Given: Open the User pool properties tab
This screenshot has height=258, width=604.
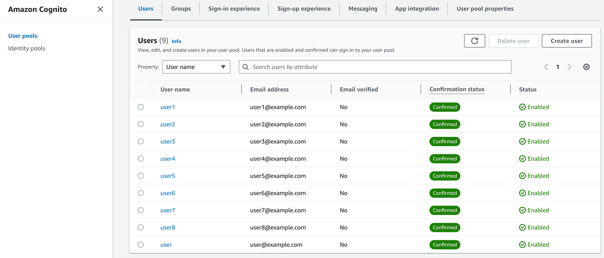Looking at the screenshot, I should (485, 8).
